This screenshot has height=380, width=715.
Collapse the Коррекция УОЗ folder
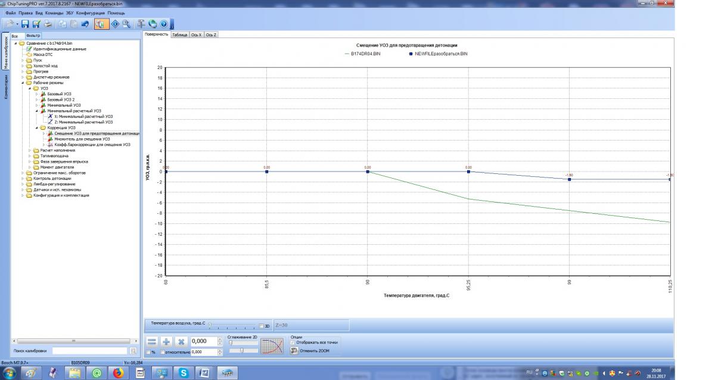pos(36,127)
